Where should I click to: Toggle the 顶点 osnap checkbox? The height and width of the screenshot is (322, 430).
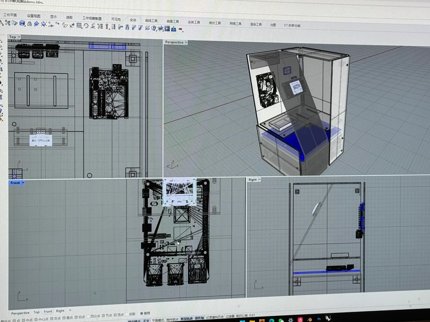point(115,315)
